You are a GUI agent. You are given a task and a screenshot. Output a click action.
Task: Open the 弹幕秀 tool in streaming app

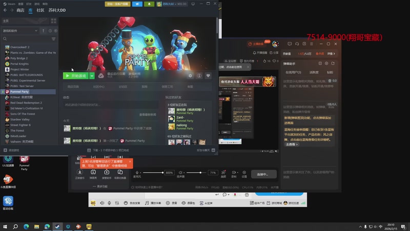tap(93, 174)
